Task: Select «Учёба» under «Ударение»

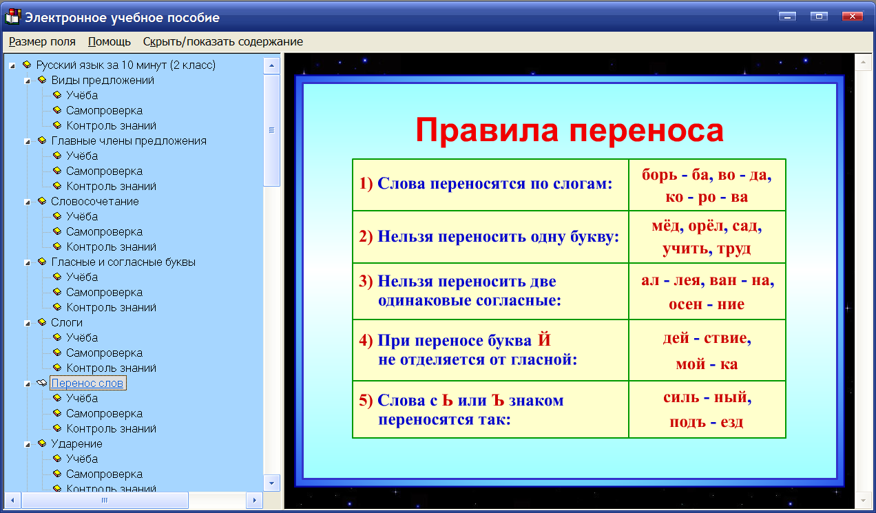Action: coord(81,459)
